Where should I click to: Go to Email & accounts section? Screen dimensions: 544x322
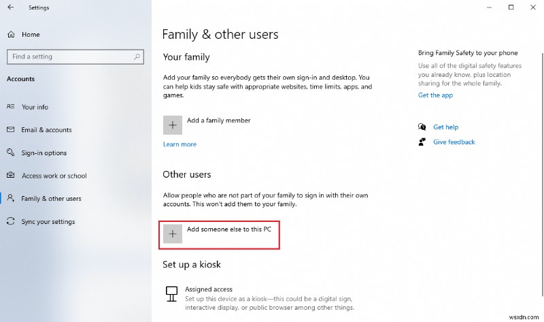46,130
